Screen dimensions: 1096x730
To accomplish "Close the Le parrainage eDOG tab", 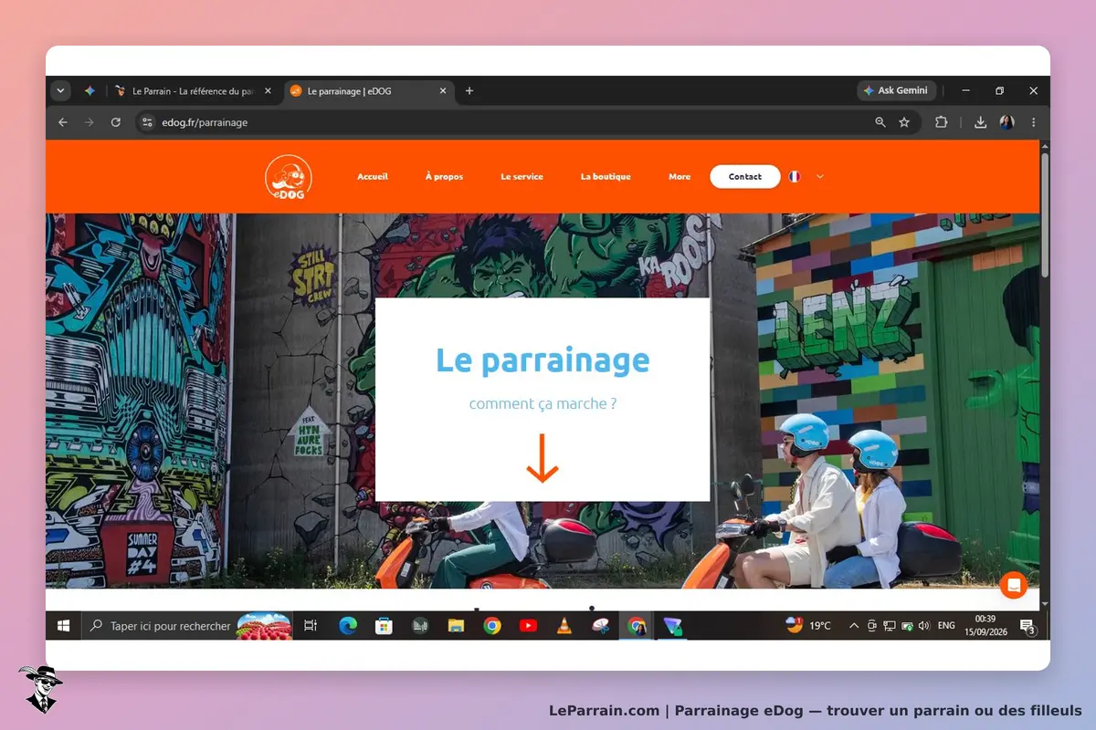I will pos(443,91).
